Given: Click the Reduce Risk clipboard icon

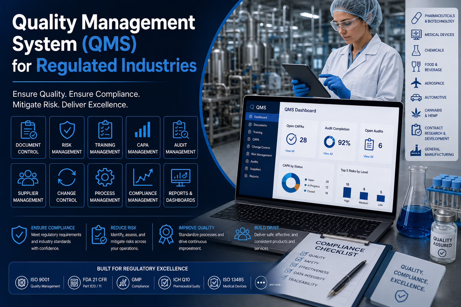Looking at the screenshot, I should tap(99, 235).
